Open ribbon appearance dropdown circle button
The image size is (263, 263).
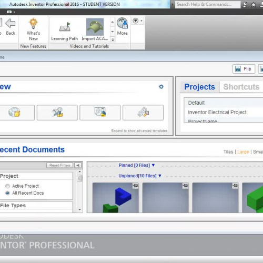click(x=136, y=21)
